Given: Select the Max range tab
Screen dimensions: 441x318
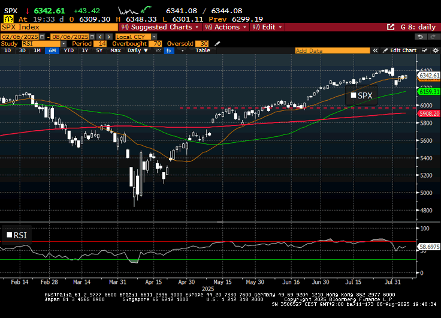Looking at the screenshot, I should (x=115, y=50).
